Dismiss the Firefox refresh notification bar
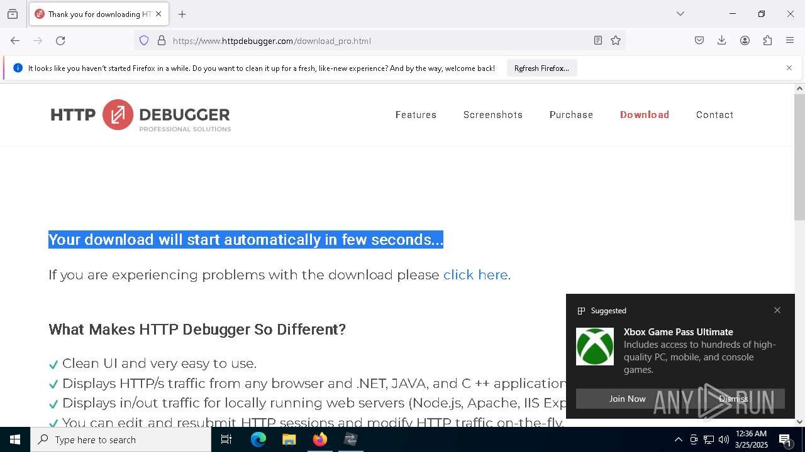This screenshot has width=805, height=452. [x=789, y=68]
